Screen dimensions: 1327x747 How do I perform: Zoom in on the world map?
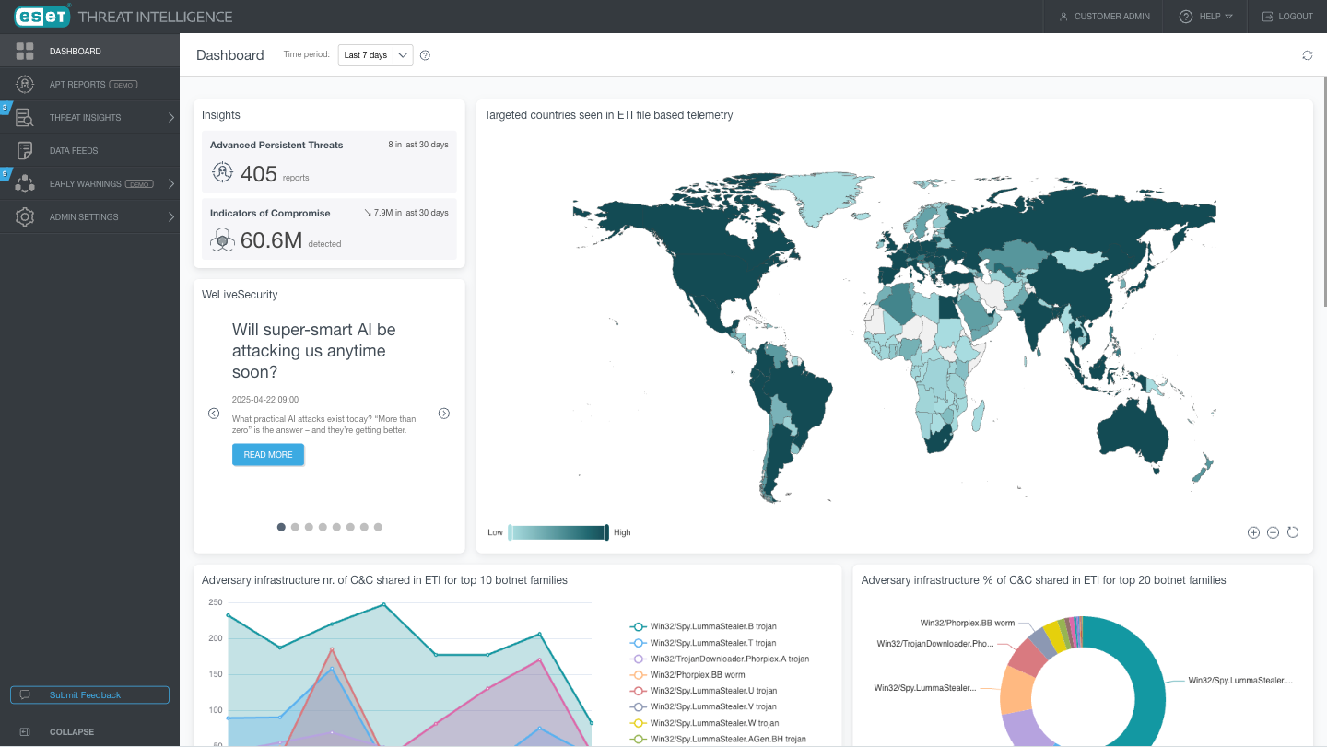(1253, 532)
